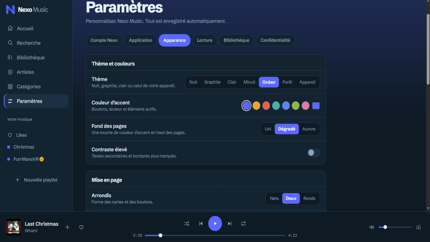430x242 pixels.
Task: Pick the Forêt theme
Action: (287, 82)
